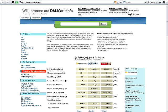
Task: Click the black square toolbar icon
Action: pyautogui.click(x=13, y=2)
